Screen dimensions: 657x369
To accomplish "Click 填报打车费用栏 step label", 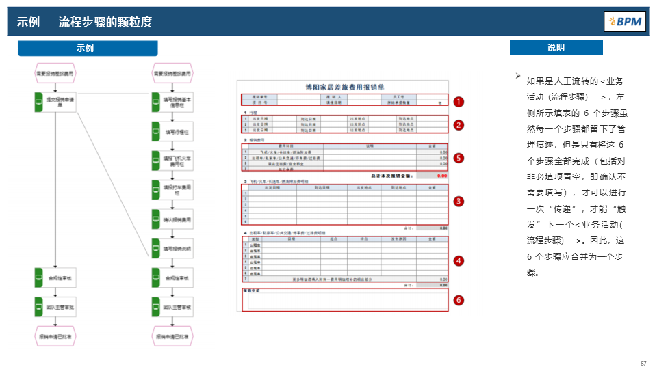I will tap(177, 191).
